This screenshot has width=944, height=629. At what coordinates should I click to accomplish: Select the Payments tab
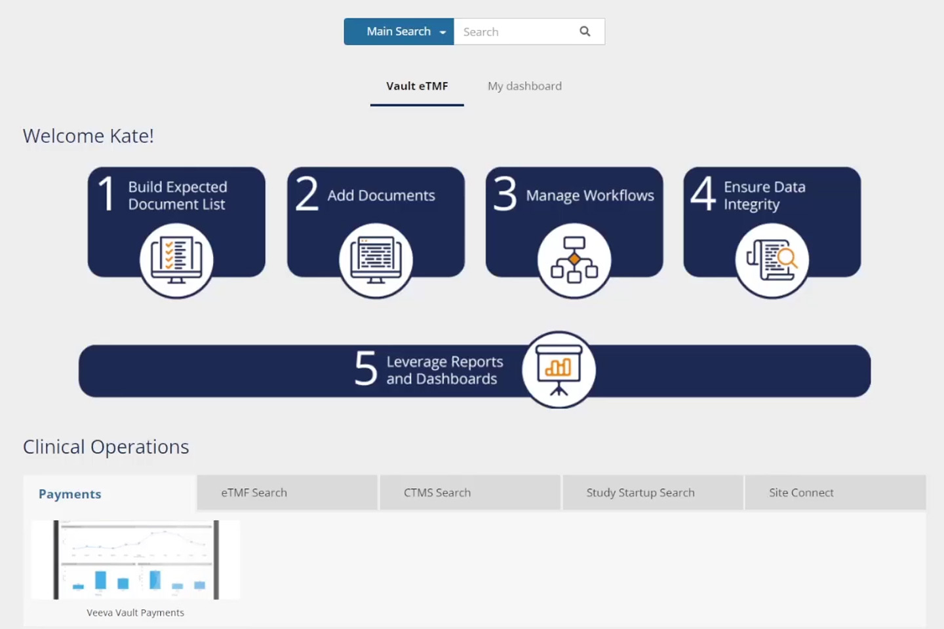(109, 493)
